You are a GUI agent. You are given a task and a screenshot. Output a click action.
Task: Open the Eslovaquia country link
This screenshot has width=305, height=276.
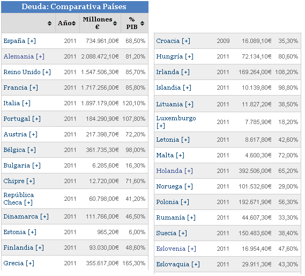click(173, 264)
